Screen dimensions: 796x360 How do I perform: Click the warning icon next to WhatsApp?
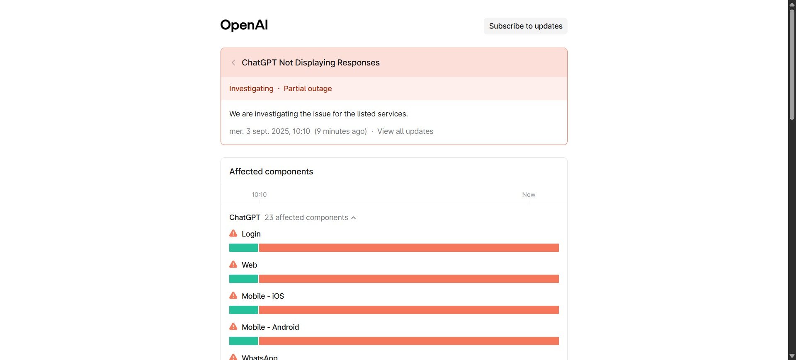(233, 357)
